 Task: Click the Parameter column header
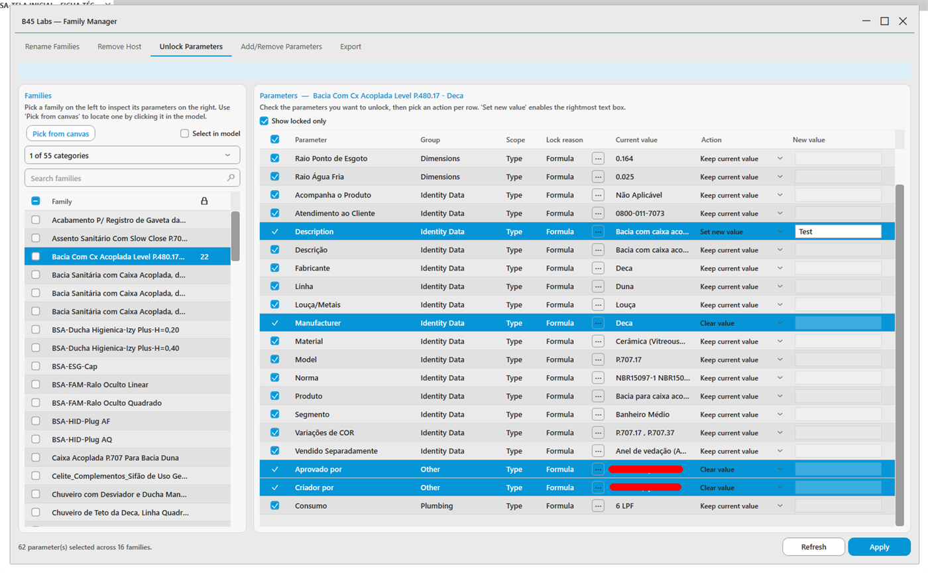pos(311,140)
